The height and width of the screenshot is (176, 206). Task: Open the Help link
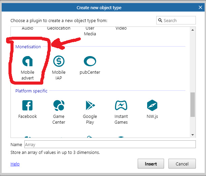(15, 164)
